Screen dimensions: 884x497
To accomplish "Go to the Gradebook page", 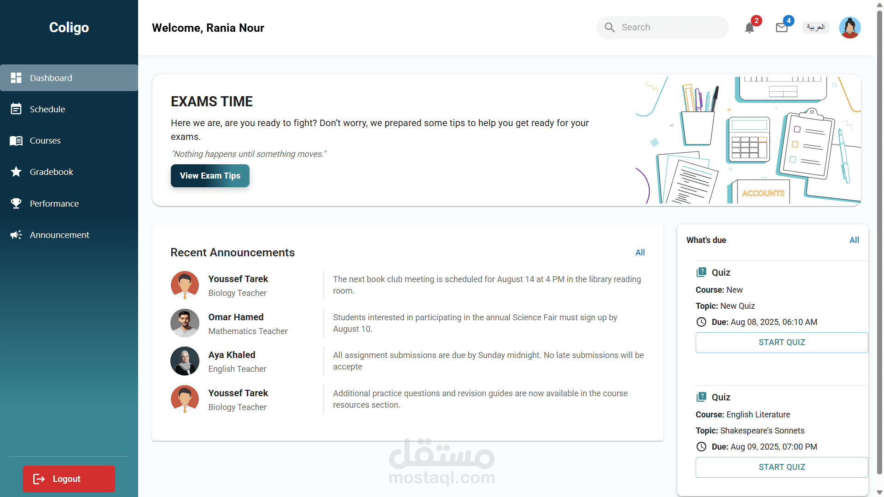I will pos(51,172).
